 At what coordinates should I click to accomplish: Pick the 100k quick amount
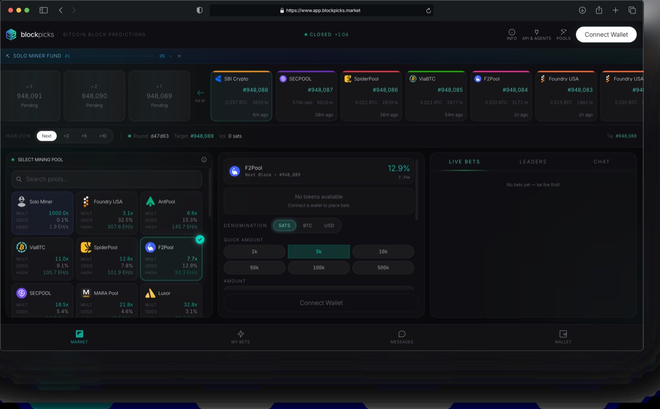[x=319, y=268]
